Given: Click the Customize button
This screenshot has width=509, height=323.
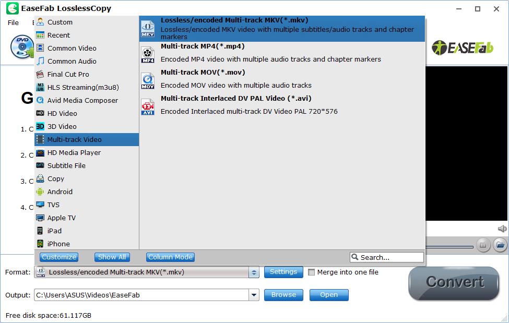Looking at the screenshot, I should tap(59, 257).
